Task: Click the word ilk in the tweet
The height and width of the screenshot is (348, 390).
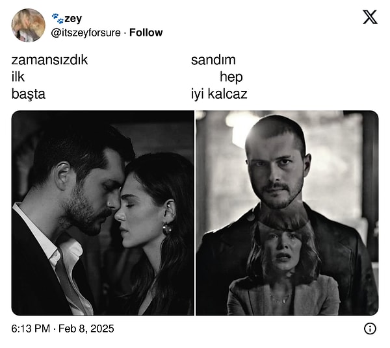Action: tap(18, 77)
